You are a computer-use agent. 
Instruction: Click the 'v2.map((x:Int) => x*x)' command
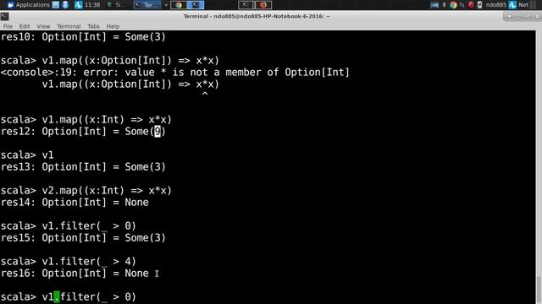[x=107, y=191]
